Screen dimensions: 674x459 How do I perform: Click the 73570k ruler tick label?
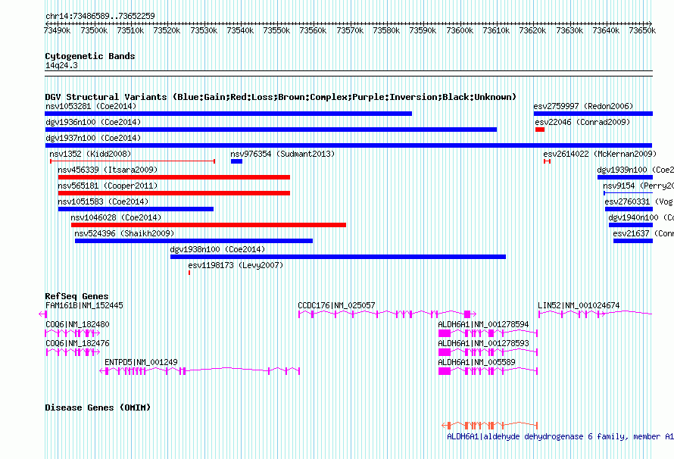350,30
